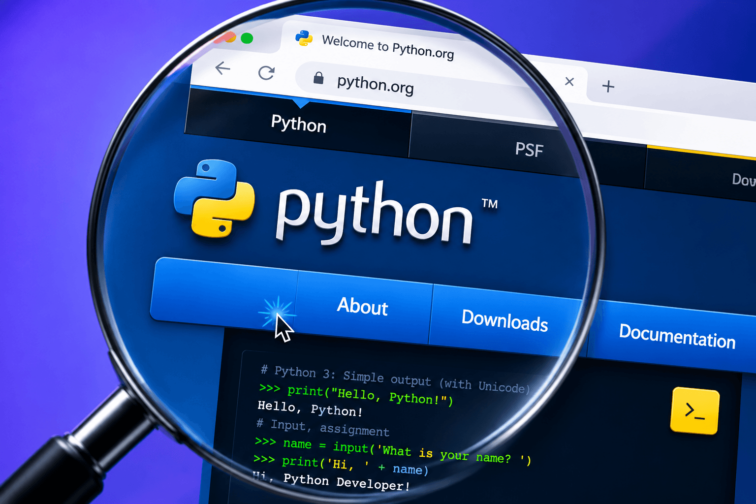
Task: Click the code line print("Hello, Python!")
Action: pyautogui.click(x=356, y=394)
